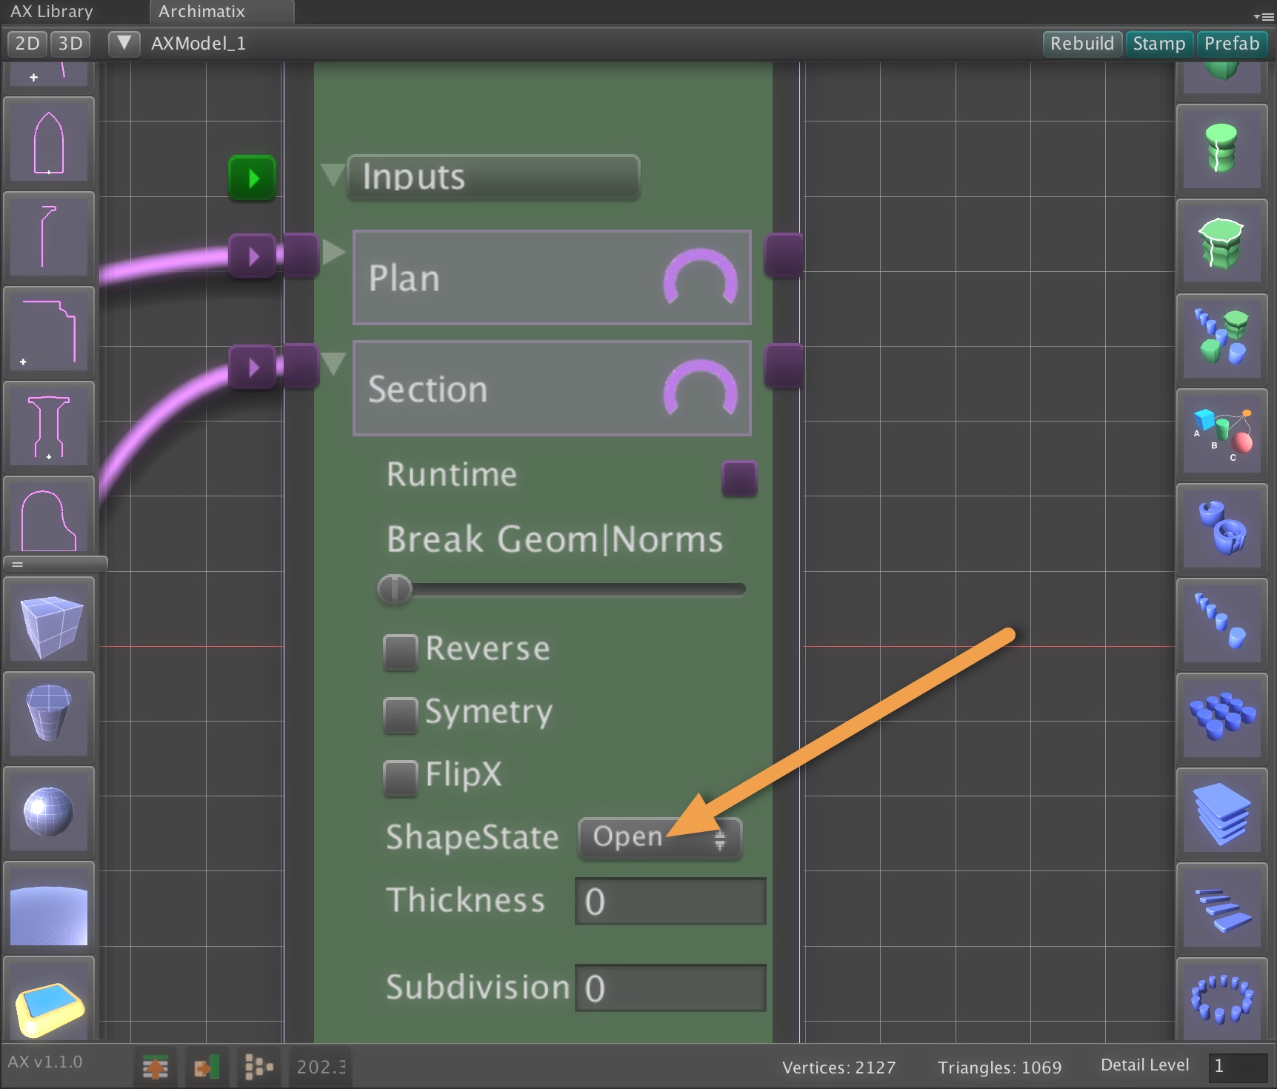The image size is (1277, 1089).
Task: Choose the rounded corner molding profile shape
Action: 49,330
